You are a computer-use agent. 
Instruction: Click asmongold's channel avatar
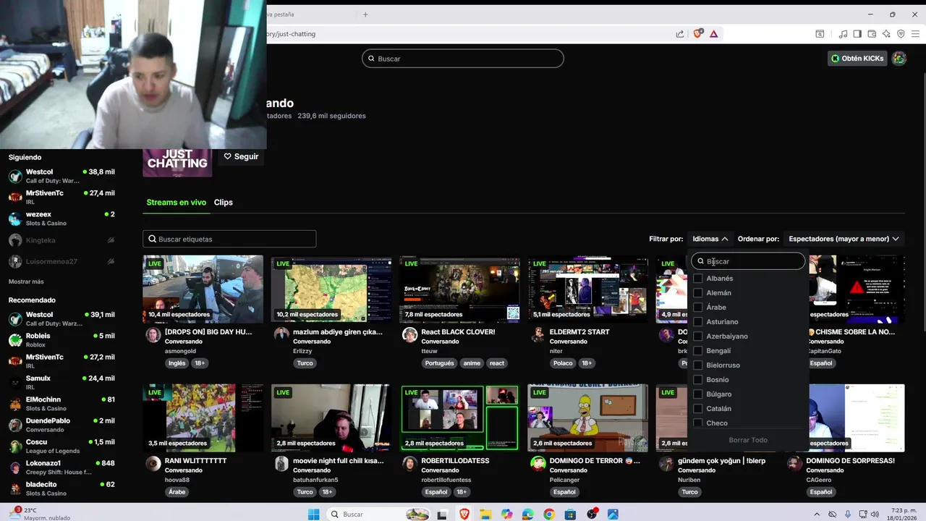click(153, 334)
